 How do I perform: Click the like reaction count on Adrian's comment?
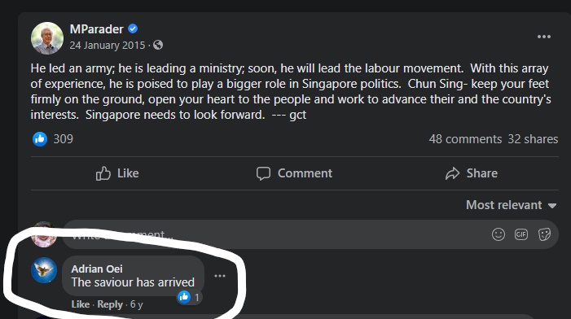pyautogui.click(x=190, y=297)
